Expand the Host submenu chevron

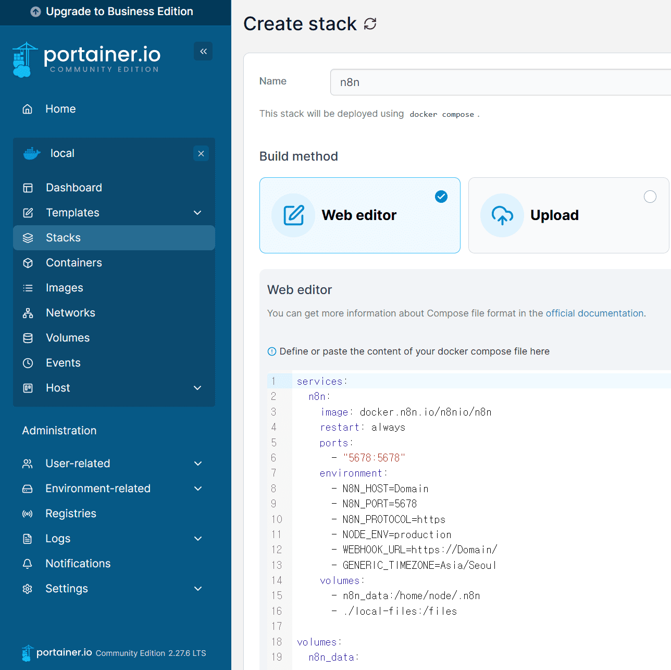tap(197, 388)
